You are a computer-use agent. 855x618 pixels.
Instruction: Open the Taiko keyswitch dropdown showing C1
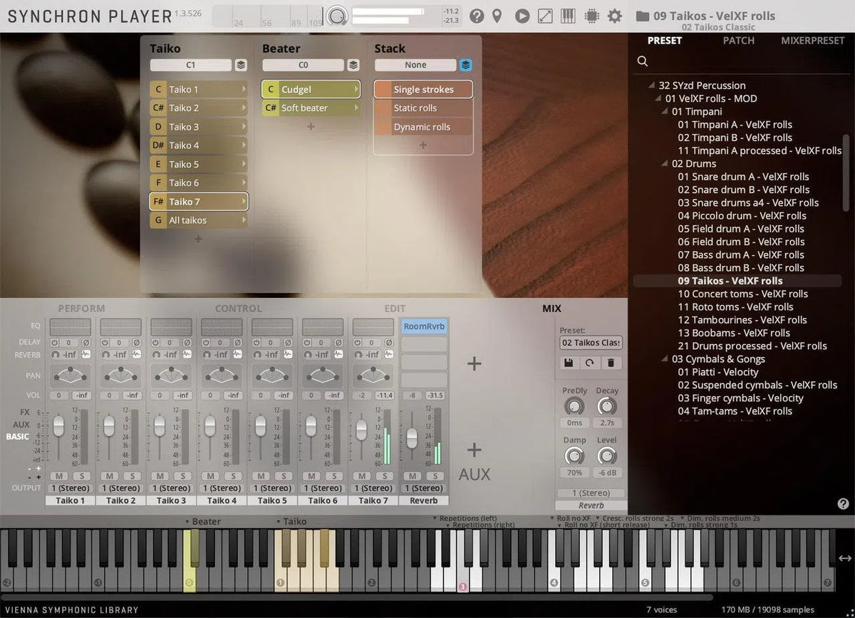[x=192, y=65]
